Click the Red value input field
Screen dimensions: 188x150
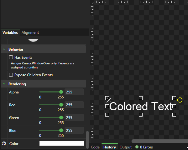tap(74, 105)
